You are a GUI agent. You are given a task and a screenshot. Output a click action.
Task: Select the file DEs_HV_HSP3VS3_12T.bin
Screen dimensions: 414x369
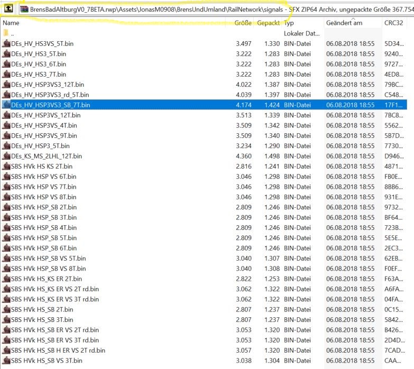pyautogui.click(x=204, y=85)
